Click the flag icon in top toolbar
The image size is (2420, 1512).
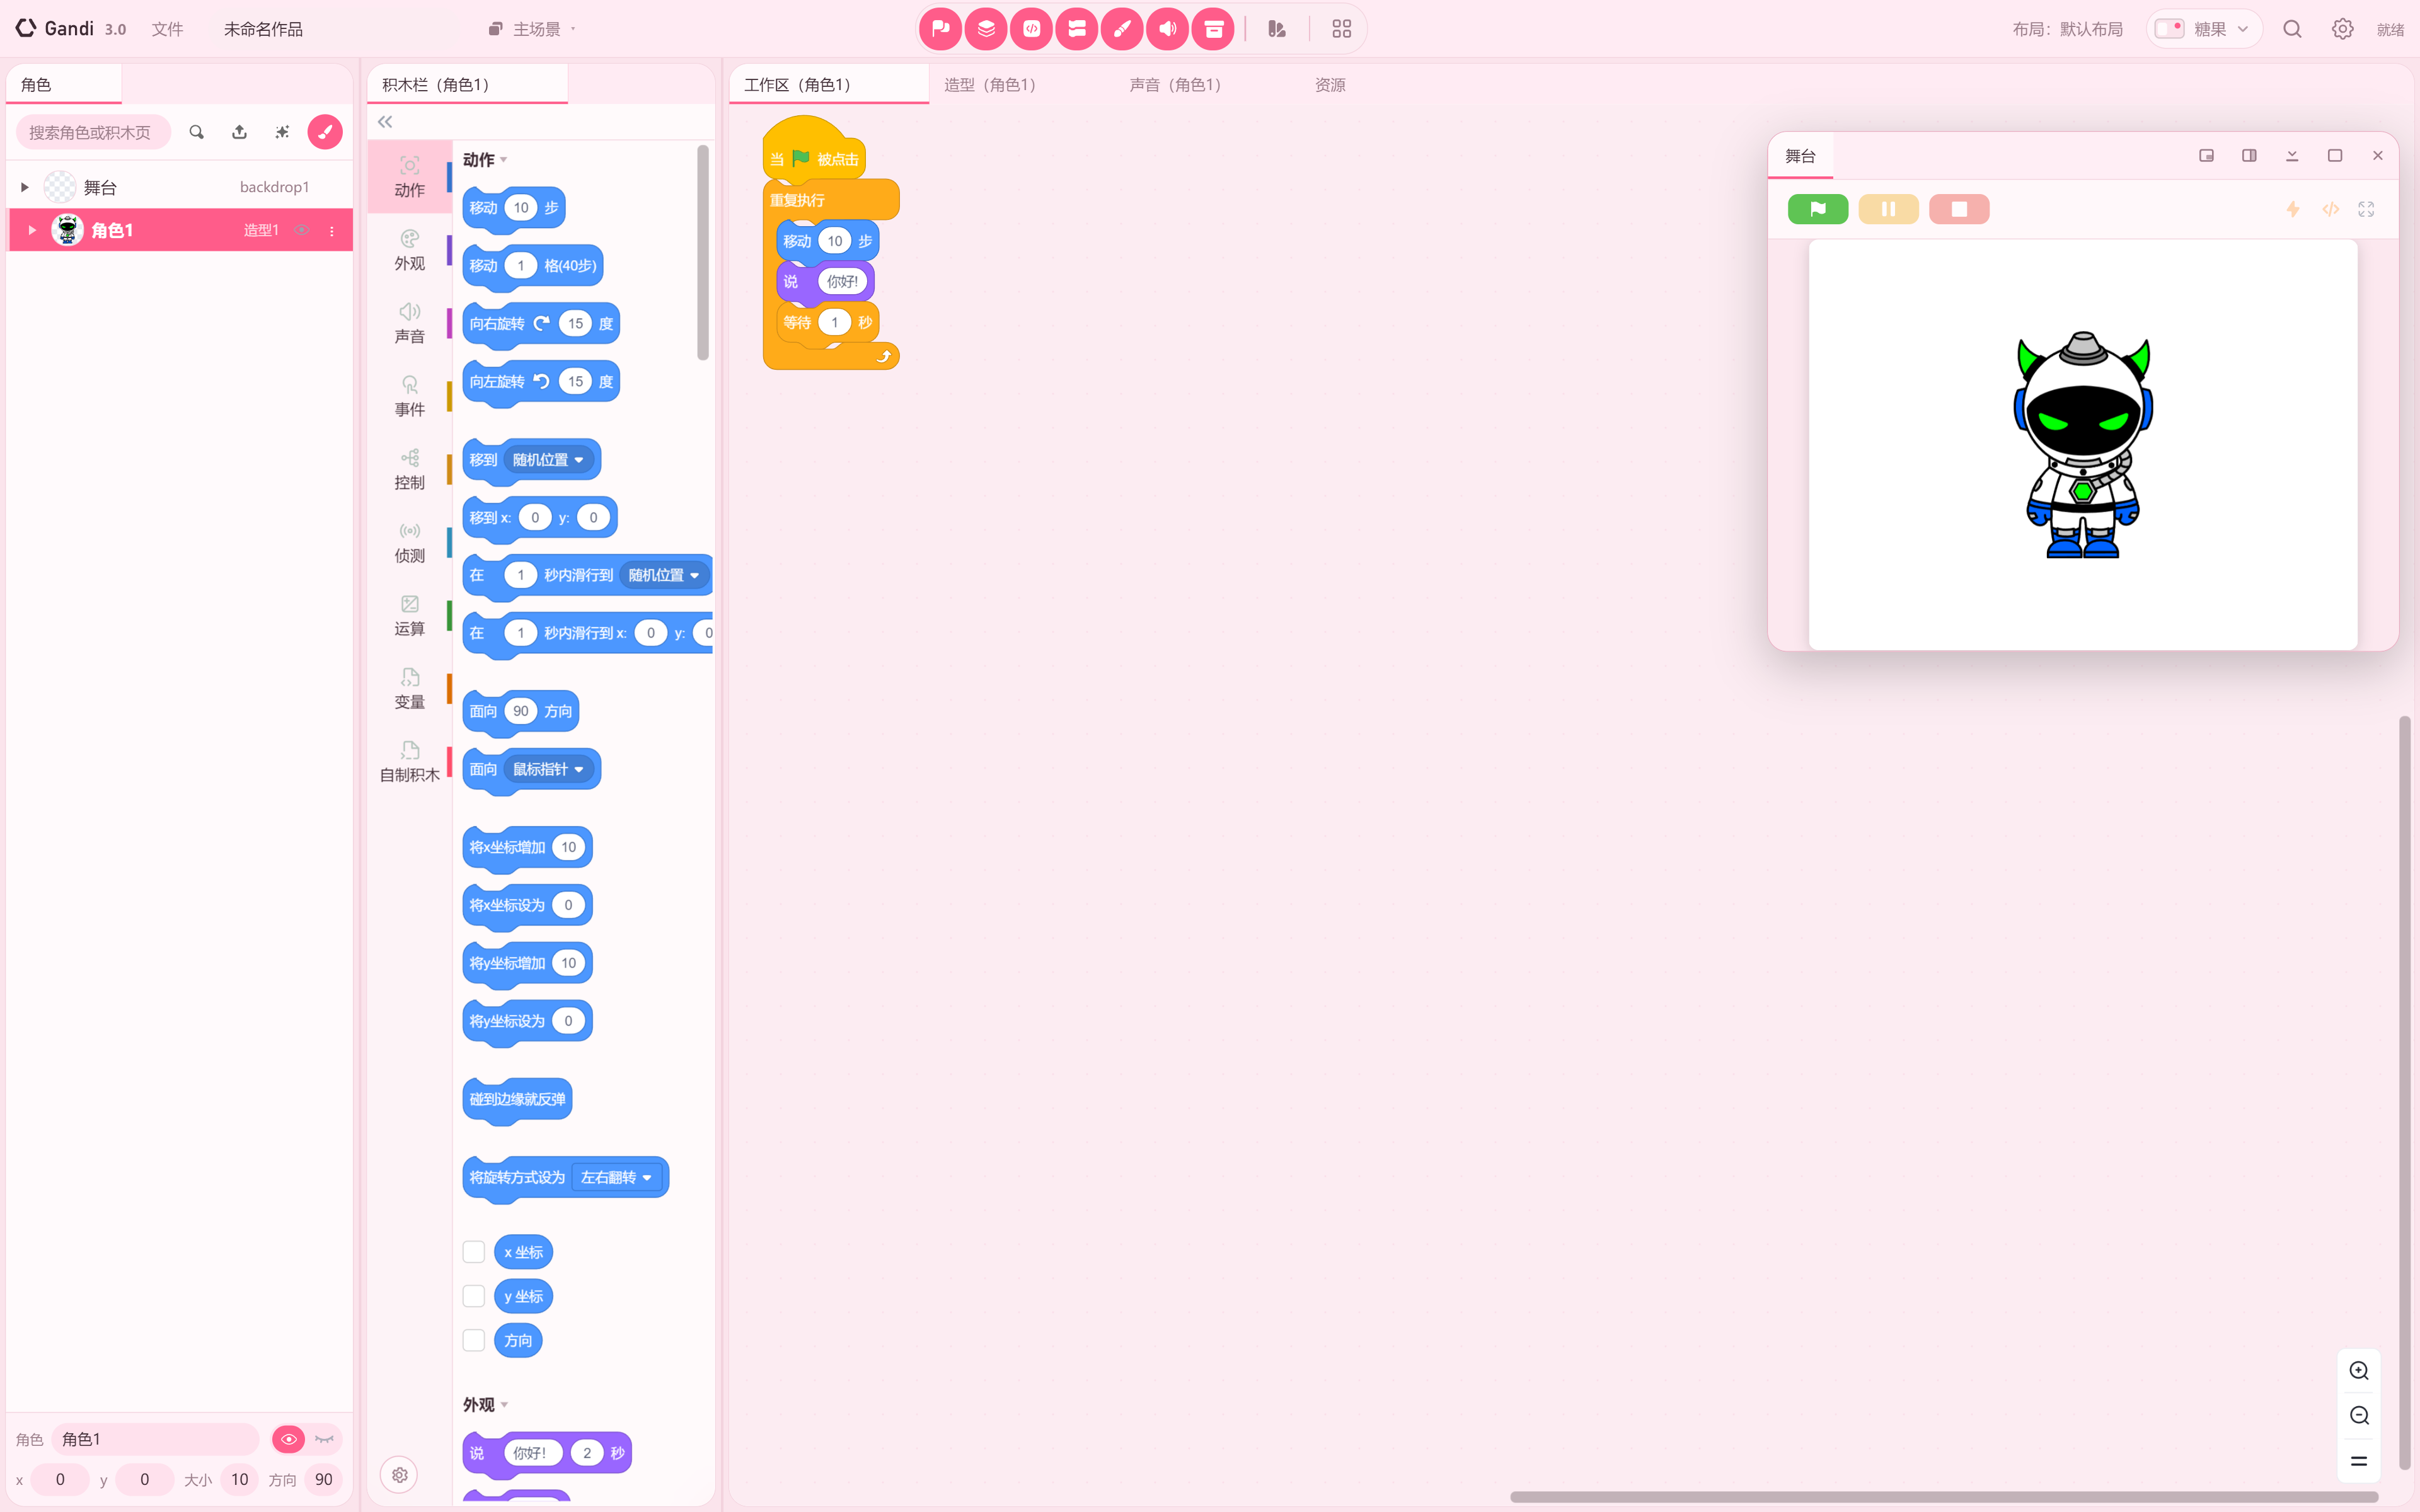point(940,29)
